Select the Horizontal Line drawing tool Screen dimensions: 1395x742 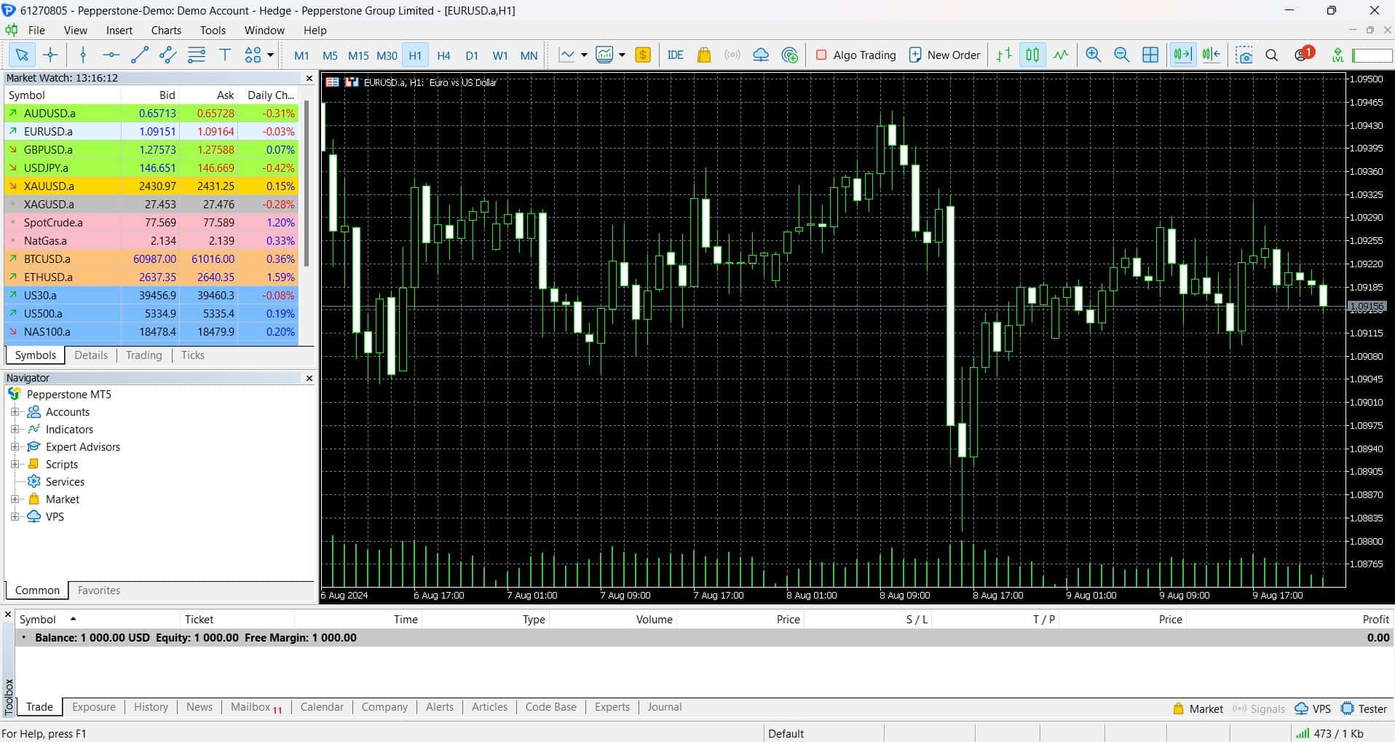click(x=110, y=55)
